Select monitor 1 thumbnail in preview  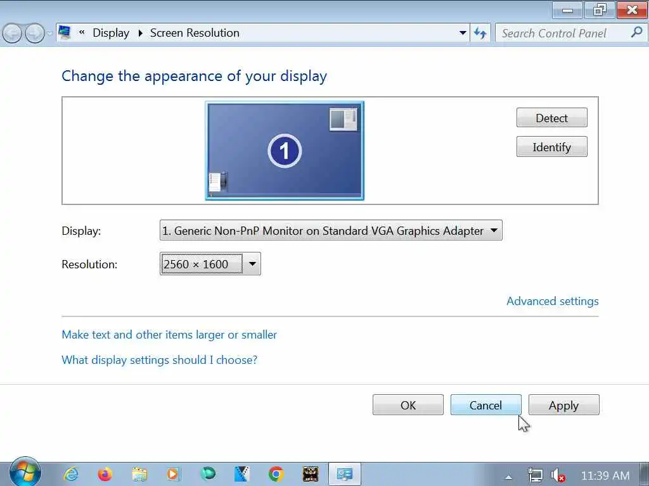pyautogui.click(x=285, y=151)
